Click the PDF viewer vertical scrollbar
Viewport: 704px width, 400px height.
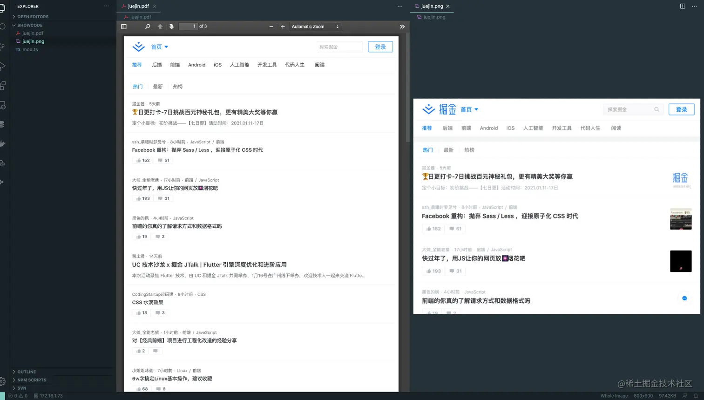click(408, 88)
